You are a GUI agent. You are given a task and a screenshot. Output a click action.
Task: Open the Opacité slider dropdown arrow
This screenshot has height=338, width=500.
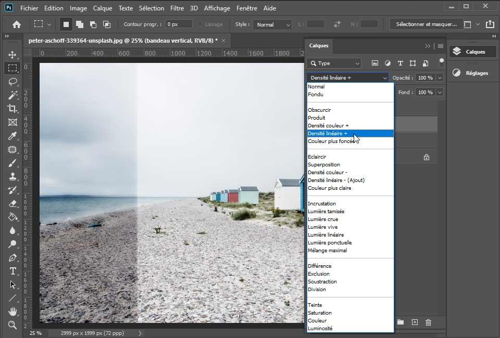(x=440, y=77)
